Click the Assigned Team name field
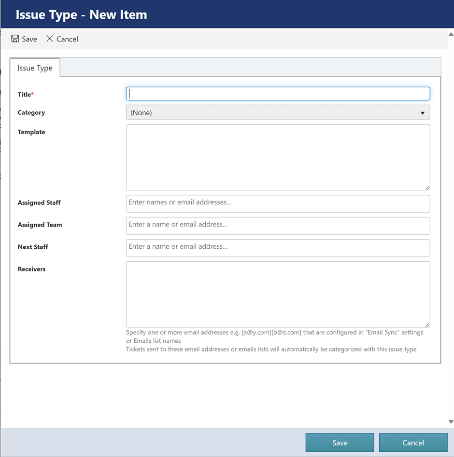454x457 pixels. coord(278,226)
